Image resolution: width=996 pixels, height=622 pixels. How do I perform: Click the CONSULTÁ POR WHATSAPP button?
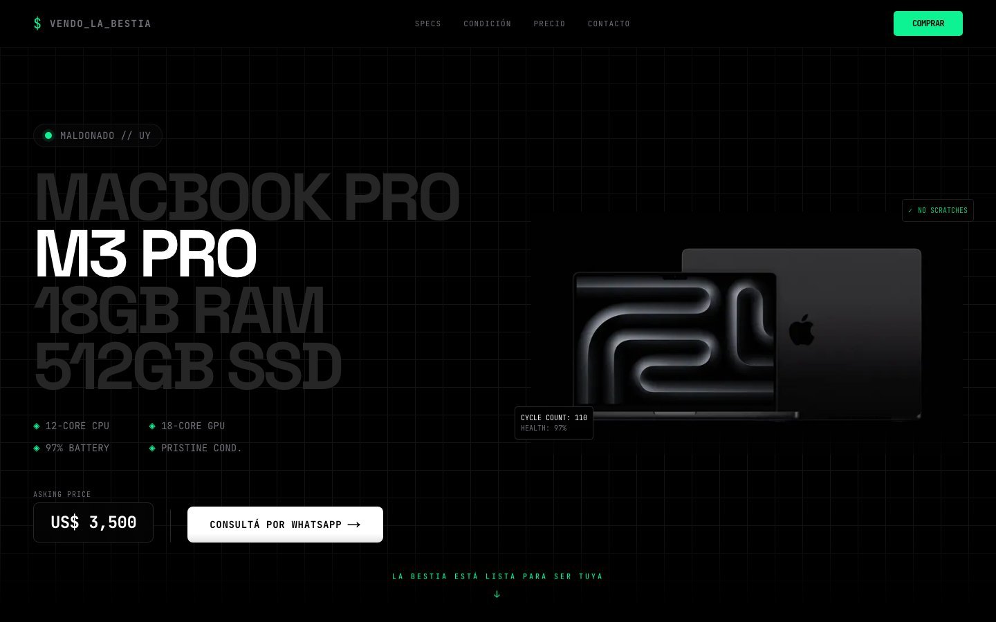pyautogui.click(x=285, y=525)
